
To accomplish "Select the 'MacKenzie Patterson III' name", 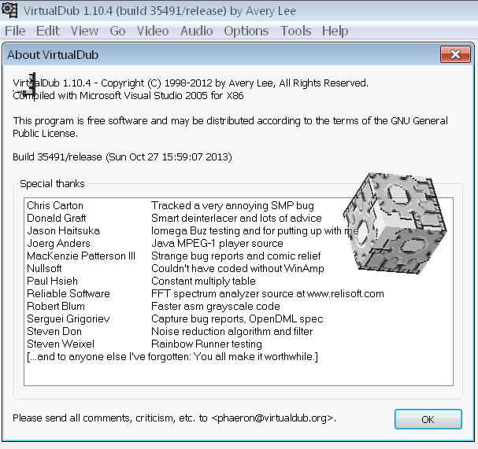I will point(81,256).
